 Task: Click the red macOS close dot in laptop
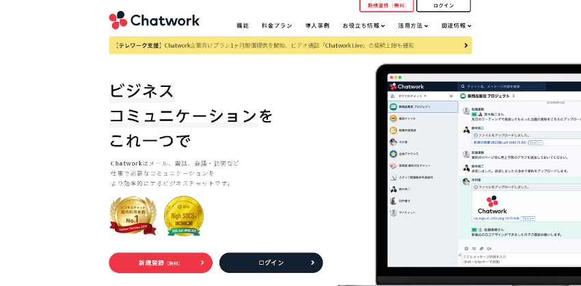pos(391,77)
